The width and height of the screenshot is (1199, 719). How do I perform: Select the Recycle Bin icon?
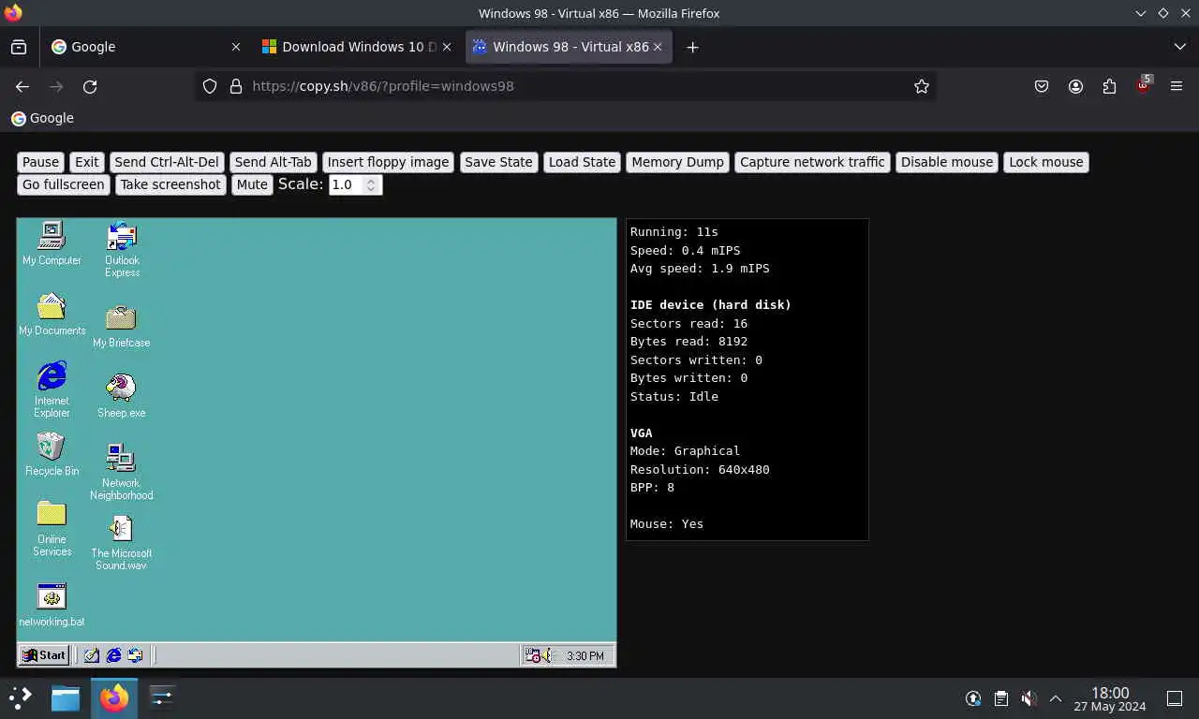[x=52, y=454]
